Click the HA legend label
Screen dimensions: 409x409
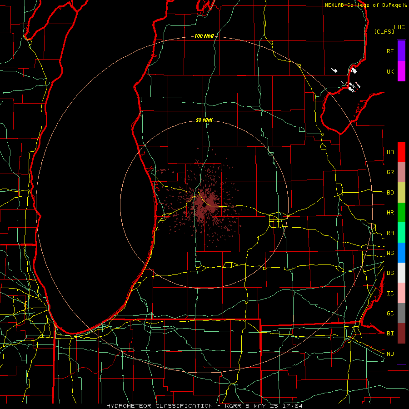click(390, 152)
